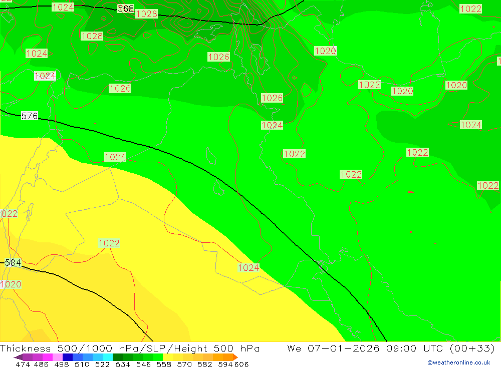This screenshot has width=501, height=367.
Task: Click the 510 legend value
Action: [82, 364]
